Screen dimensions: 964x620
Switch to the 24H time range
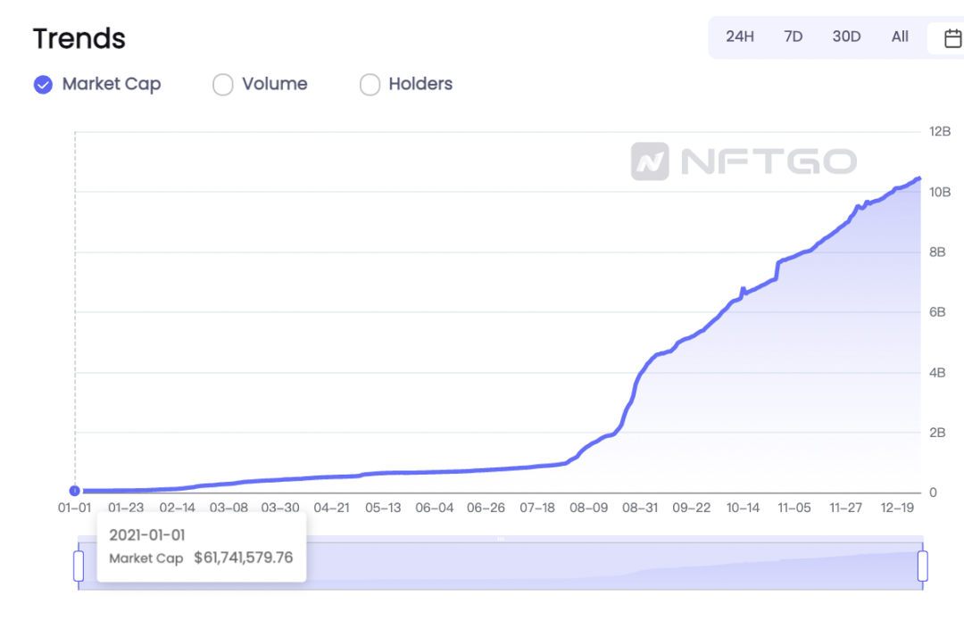[740, 37]
